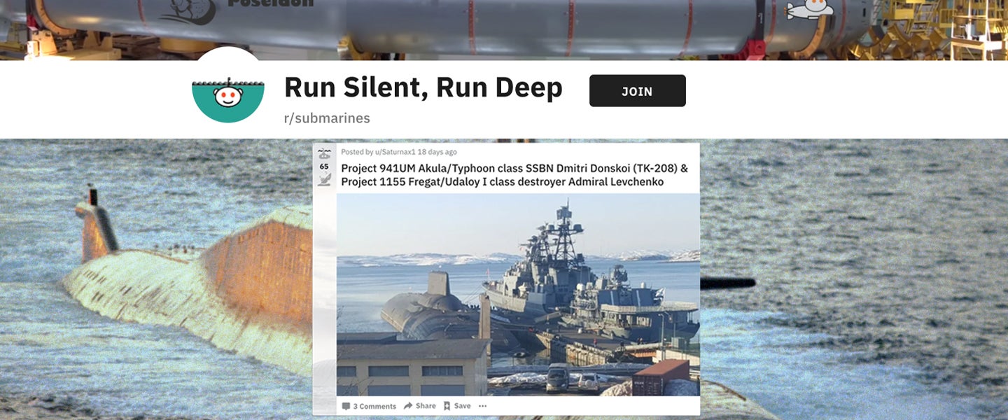Click the '18 days ago' post timestamp
This screenshot has width=1008, height=420.
(437, 152)
